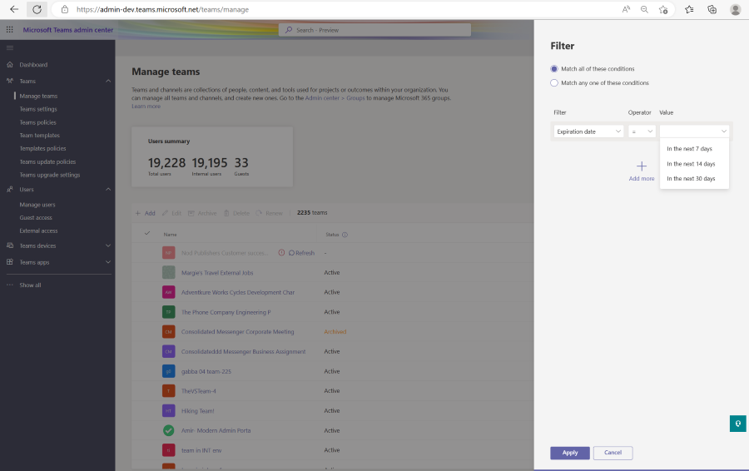Expand the Teams apps chevron
This screenshot has width=749, height=471.
point(108,262)
